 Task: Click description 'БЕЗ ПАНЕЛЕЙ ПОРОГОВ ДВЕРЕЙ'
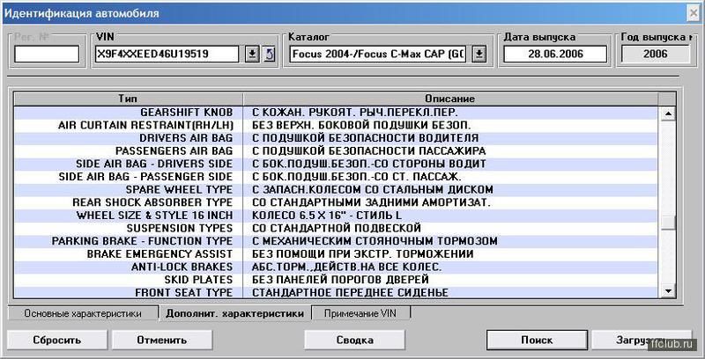340,280
